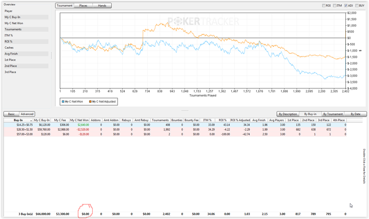Sort by Avg Players column header
This screenshot has width=369, height=219.
click(277, 120)
